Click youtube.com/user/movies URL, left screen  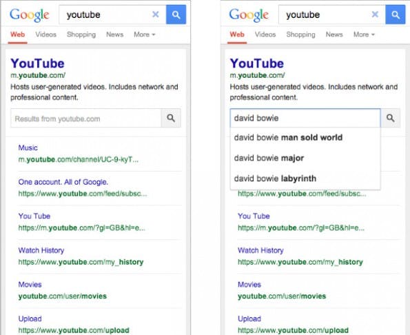63,296
